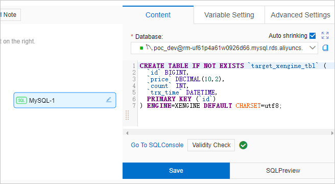Click the Note button at top left
The width and height of the screenshot is (335, 184).
[x=10, y=15]
